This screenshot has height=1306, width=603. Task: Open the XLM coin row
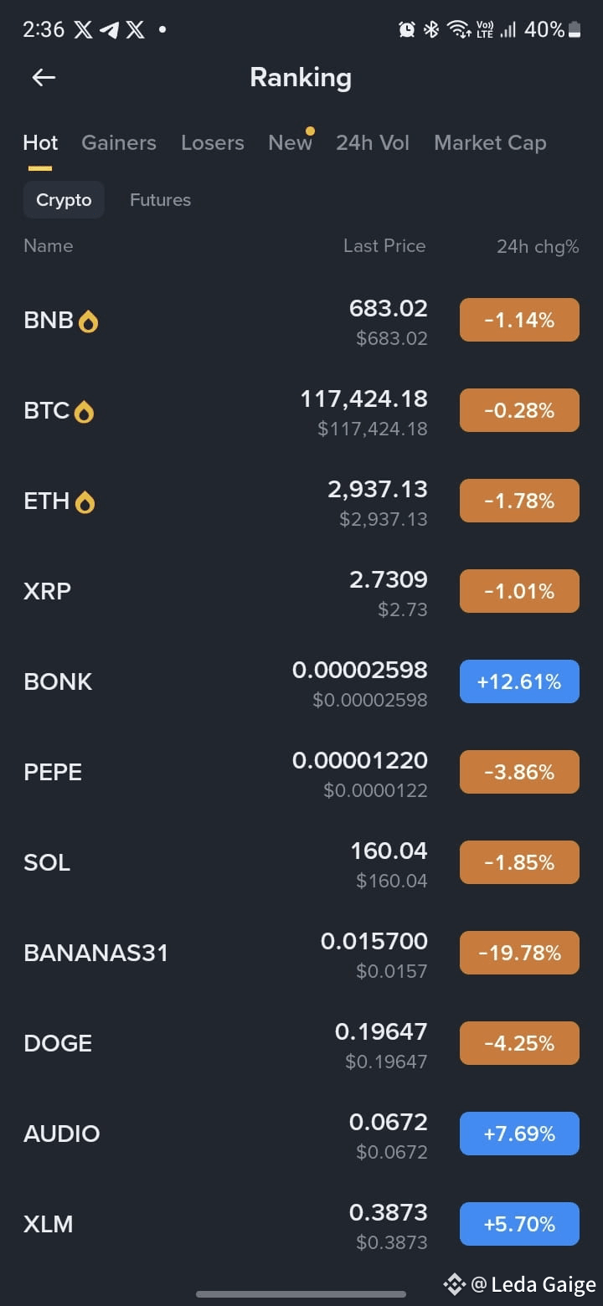(301, 1224)
